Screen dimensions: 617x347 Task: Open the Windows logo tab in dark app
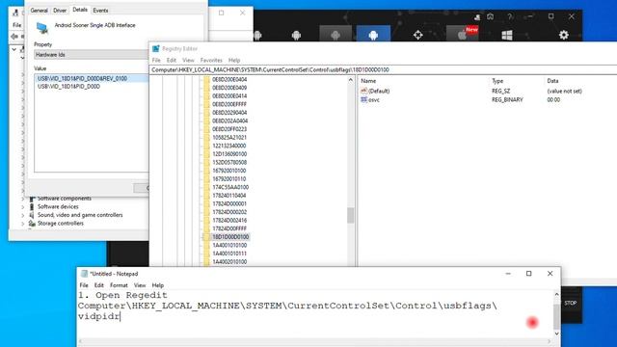[507, 35]
